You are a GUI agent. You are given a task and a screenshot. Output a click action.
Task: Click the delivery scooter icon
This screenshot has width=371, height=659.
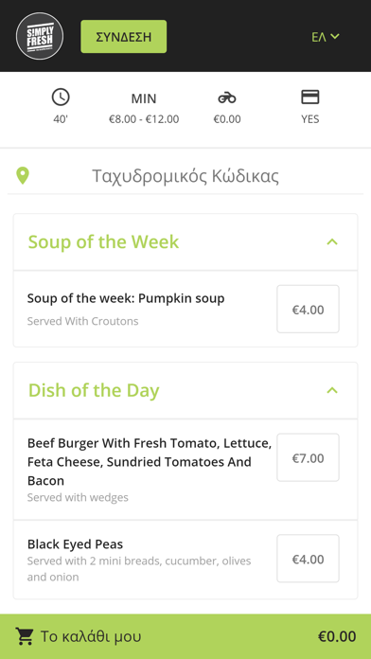coord(227,98)
